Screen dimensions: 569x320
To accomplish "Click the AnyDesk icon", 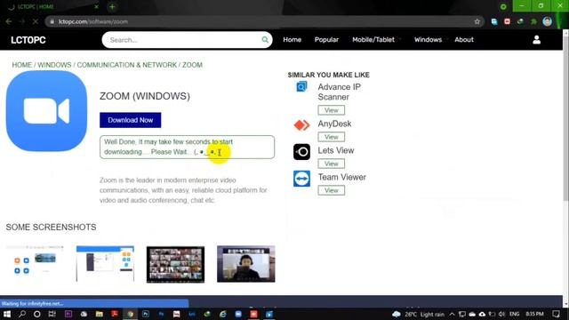I will [301, 125].
